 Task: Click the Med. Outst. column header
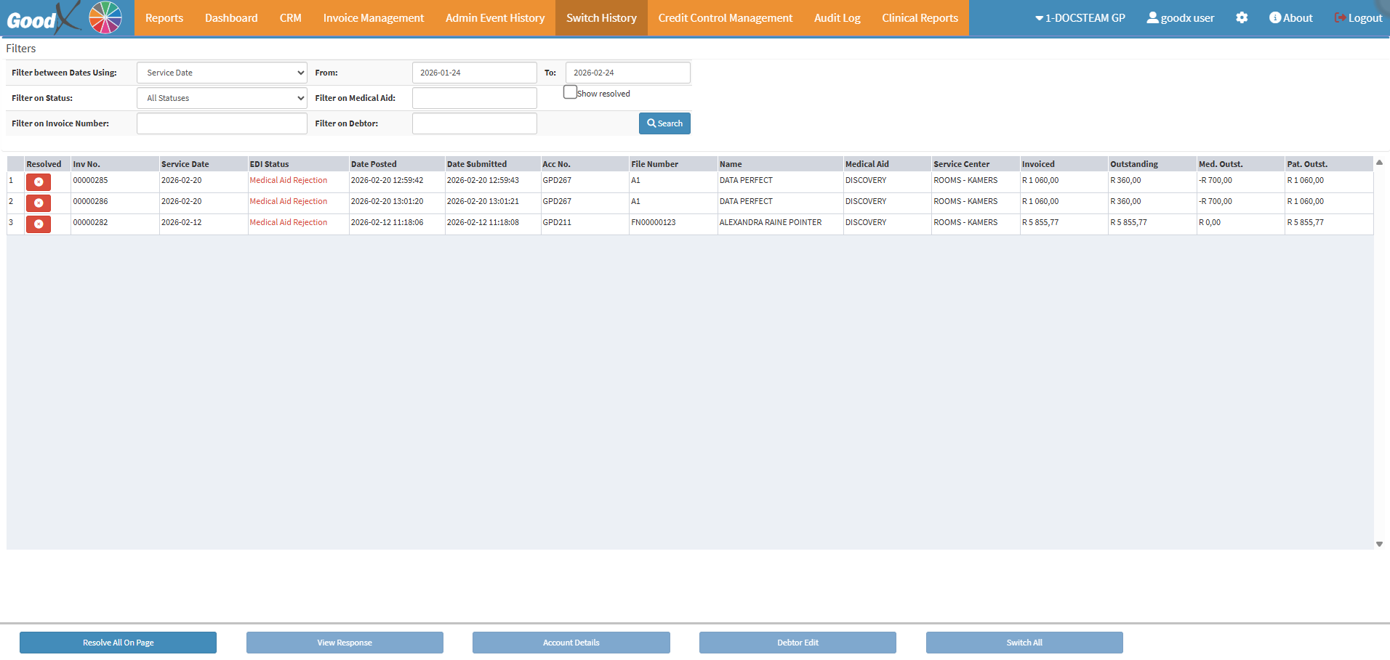[1241, 164]
